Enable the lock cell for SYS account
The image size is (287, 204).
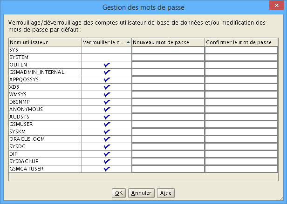coord(107,50)
